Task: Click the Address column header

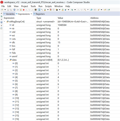Action: 94,18
